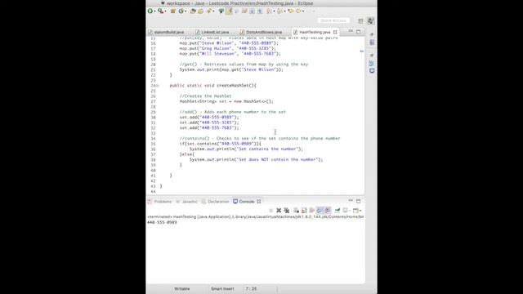
Task: Click the Writable status bar entry
Action: (x=181, y=289)
